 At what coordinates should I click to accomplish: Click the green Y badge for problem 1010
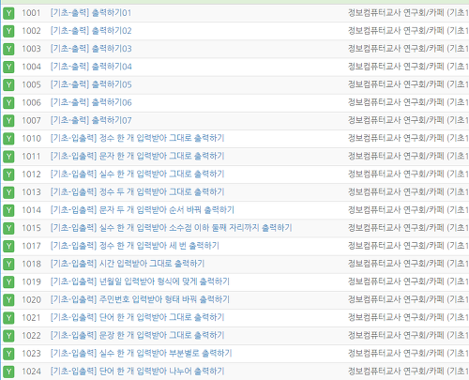[8, 139]
